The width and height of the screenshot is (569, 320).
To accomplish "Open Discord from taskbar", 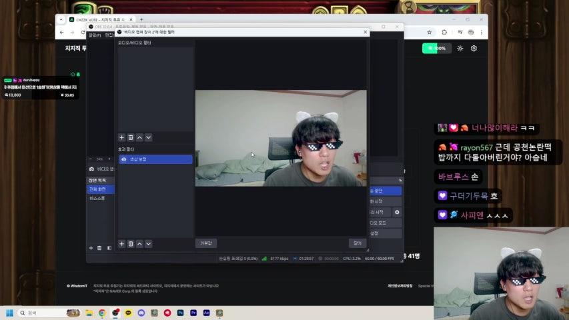I will tap(141, 313).
